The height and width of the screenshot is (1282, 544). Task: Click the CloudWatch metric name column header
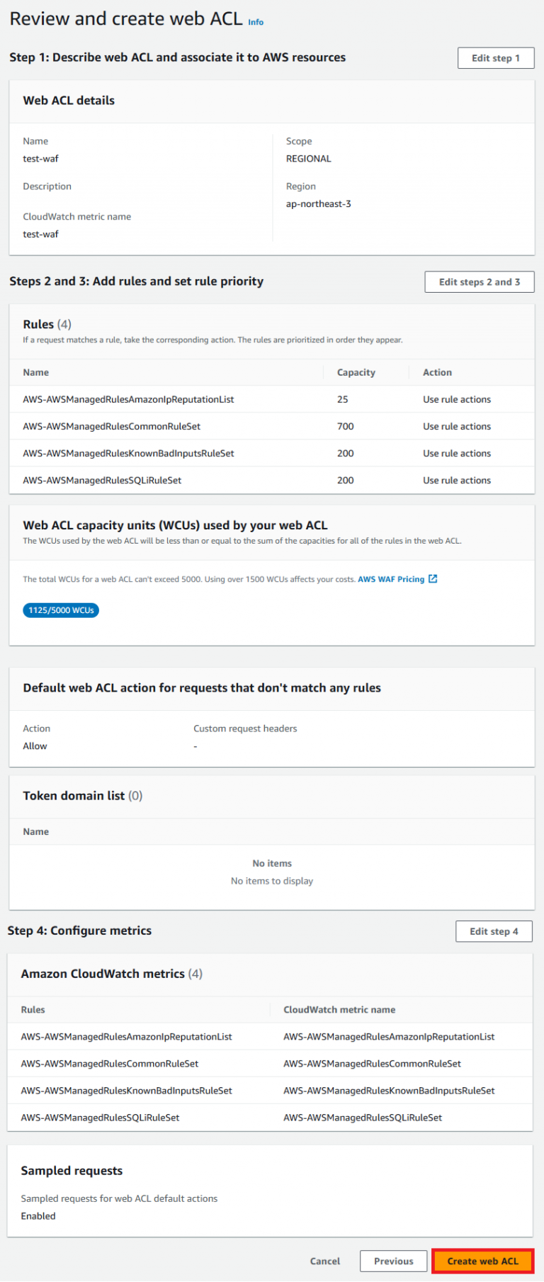click(339, 1009)
